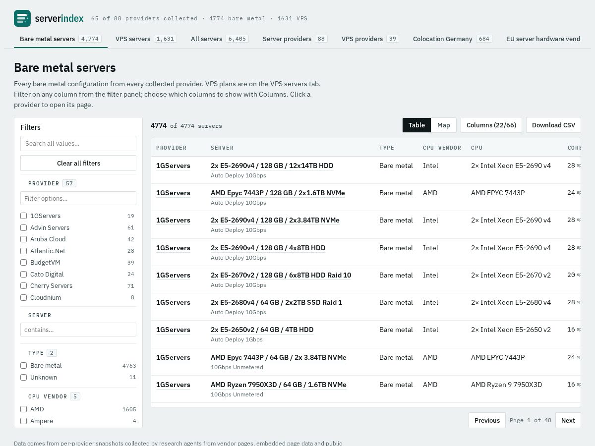Sort by the CPU Vendor column header
Screen dimensions: 595x446
[x=442, y=148]
